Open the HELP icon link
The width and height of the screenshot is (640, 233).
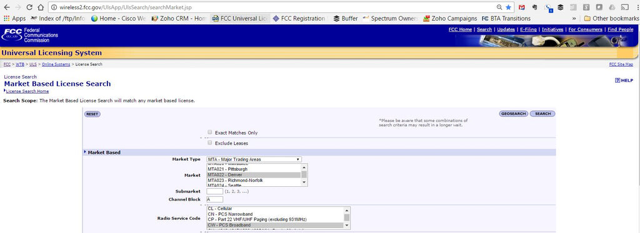[x=624, y=80]
